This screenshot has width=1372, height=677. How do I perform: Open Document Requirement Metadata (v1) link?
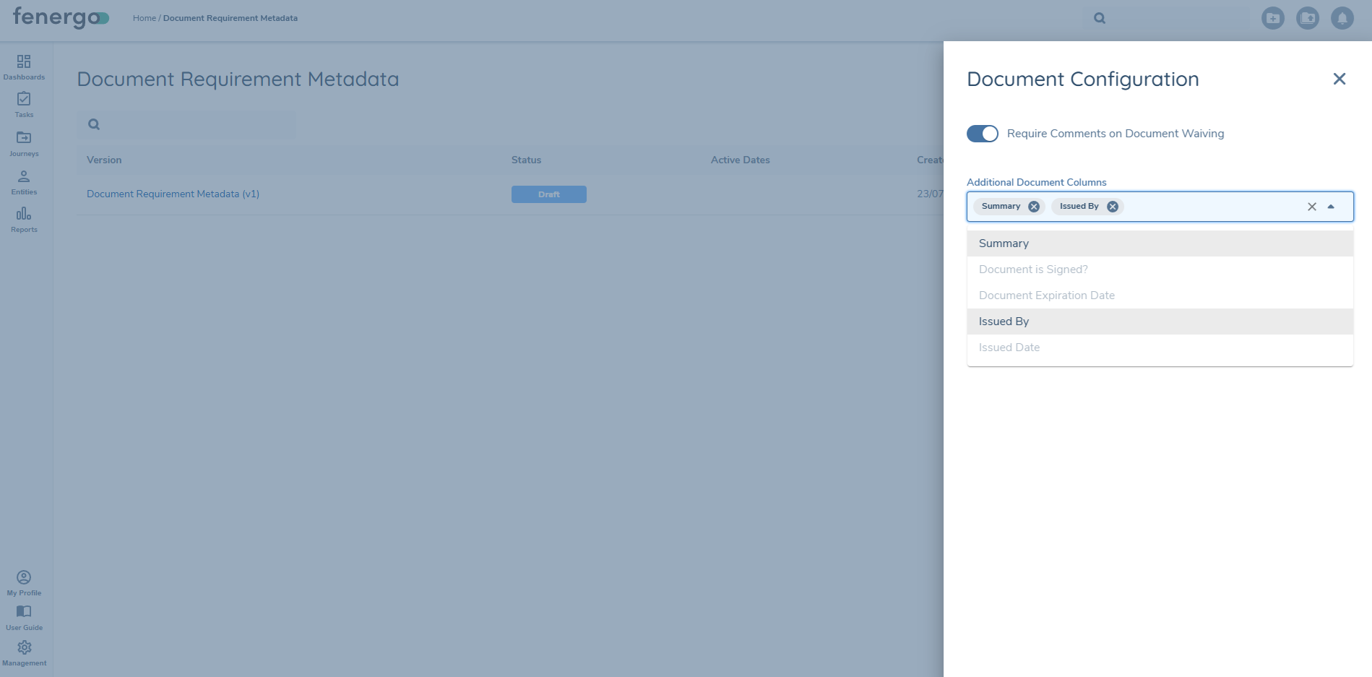click(173, 194)
